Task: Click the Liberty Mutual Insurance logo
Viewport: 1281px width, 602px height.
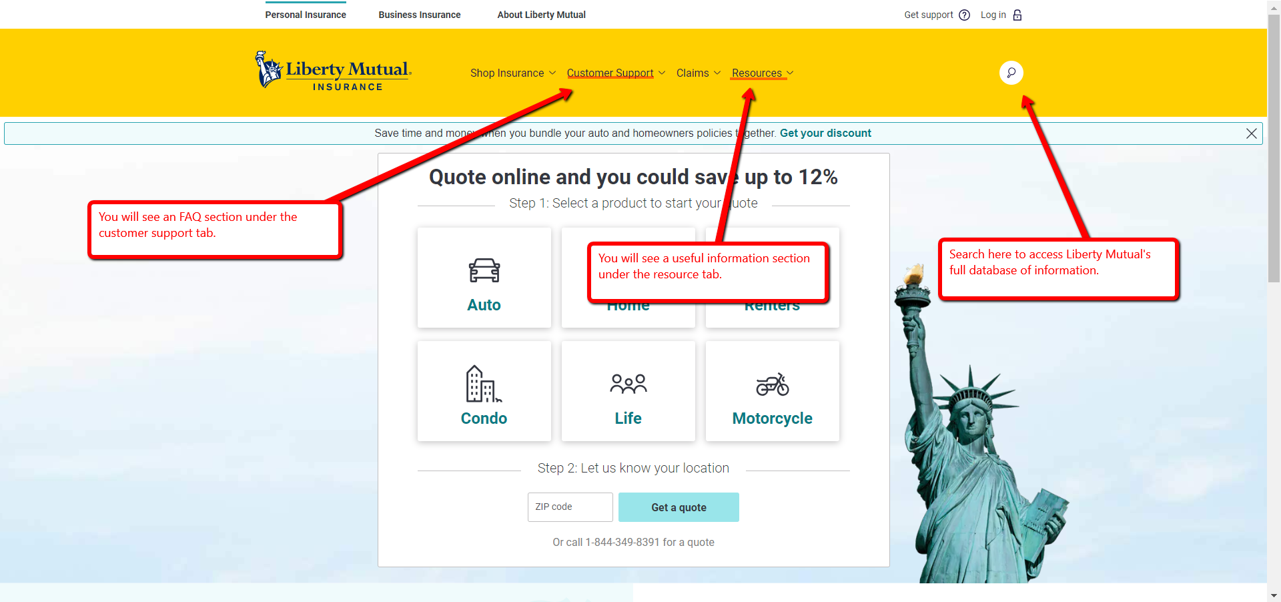Action: coord(334,70)
